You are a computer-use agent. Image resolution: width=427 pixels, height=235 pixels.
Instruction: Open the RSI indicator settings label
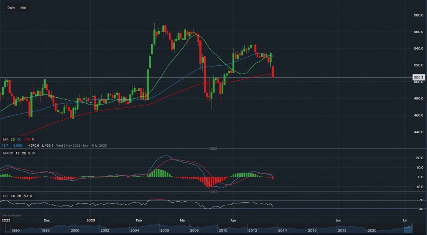point(6,196)
